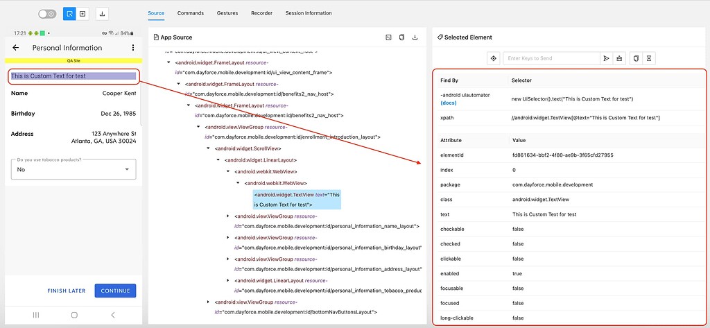Collapse the android.widget.ScrollView node
The height and width of the screenshot is (328, 710).
point(208,148)
